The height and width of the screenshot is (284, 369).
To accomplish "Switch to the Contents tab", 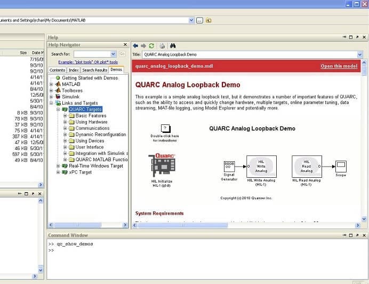I will click(x=58, y=70).
